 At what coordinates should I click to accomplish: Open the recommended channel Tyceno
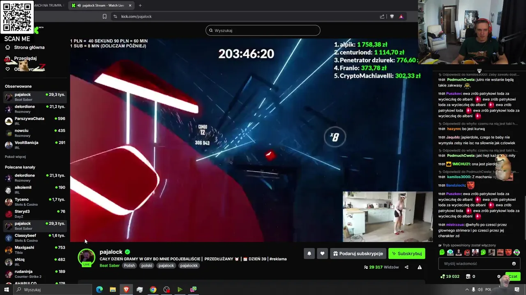(x=35, y=202)
